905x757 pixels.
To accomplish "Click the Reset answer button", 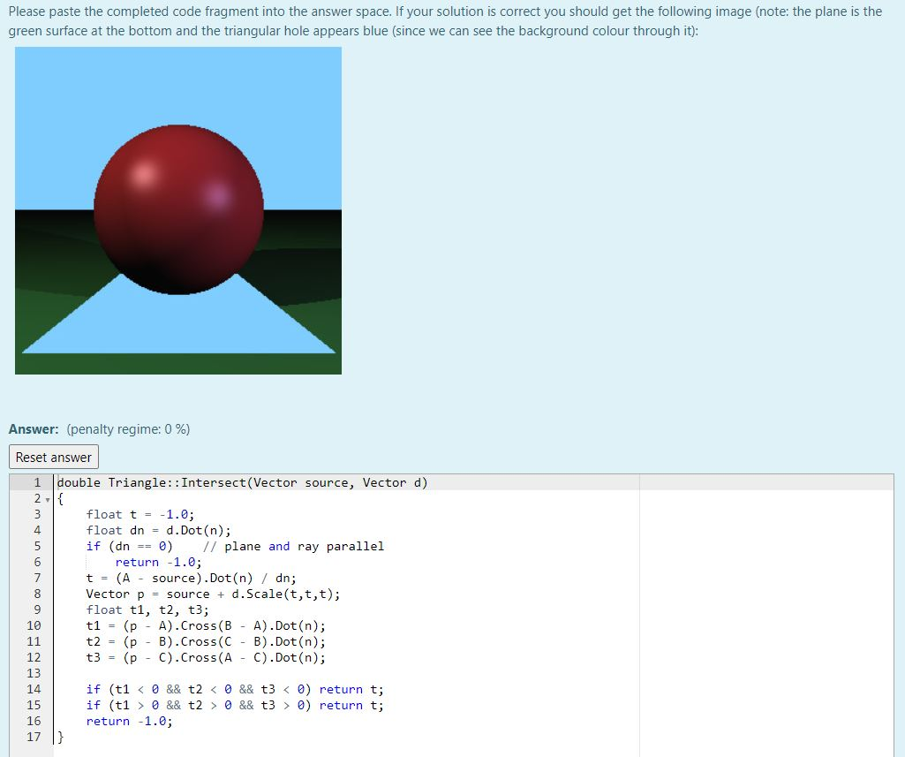I will pyautogui.click(x=53, y=457).
